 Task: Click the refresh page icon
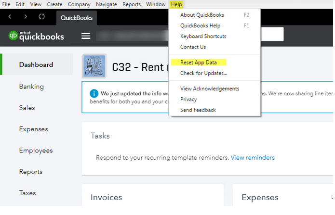coord(41,16)
